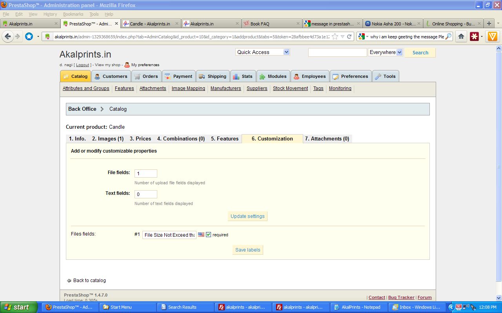This screenshot has height=313, width=502.
Task: Click the File fields number input
Action: [146, 173]
